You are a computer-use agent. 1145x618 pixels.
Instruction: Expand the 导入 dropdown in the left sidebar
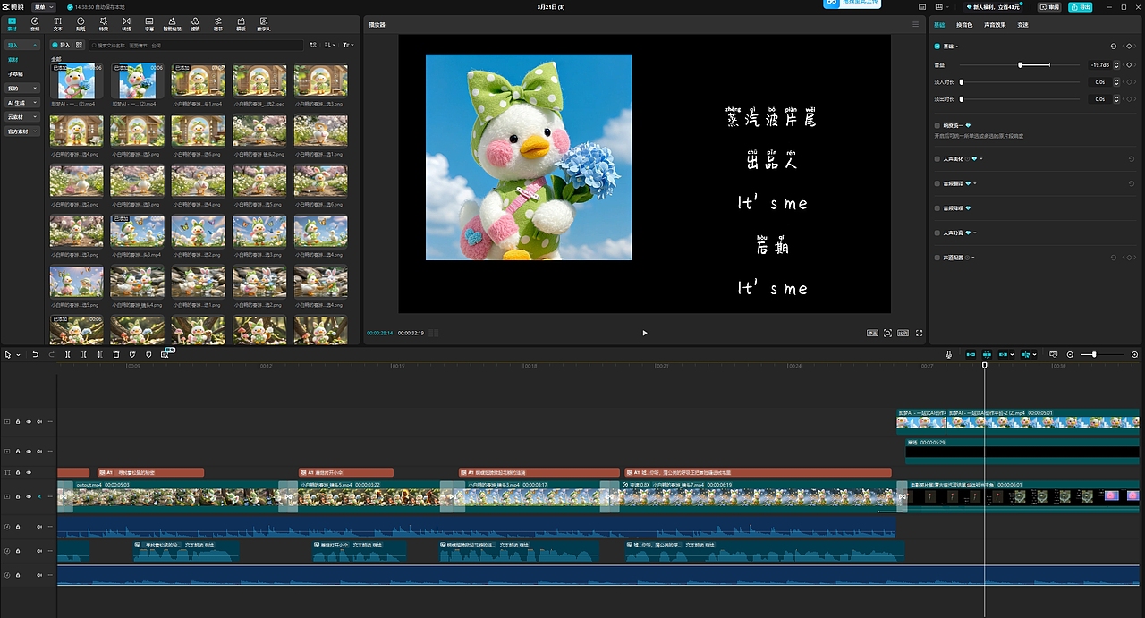pyautogui.click(x=22, y=45)
